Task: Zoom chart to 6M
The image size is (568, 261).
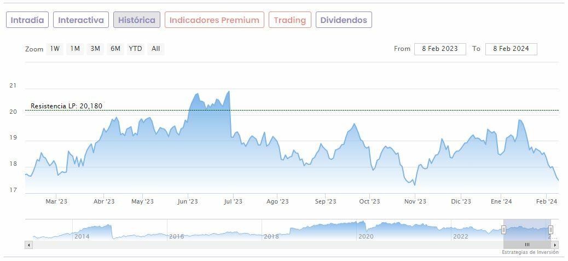Action: click(x=115, y=49)
